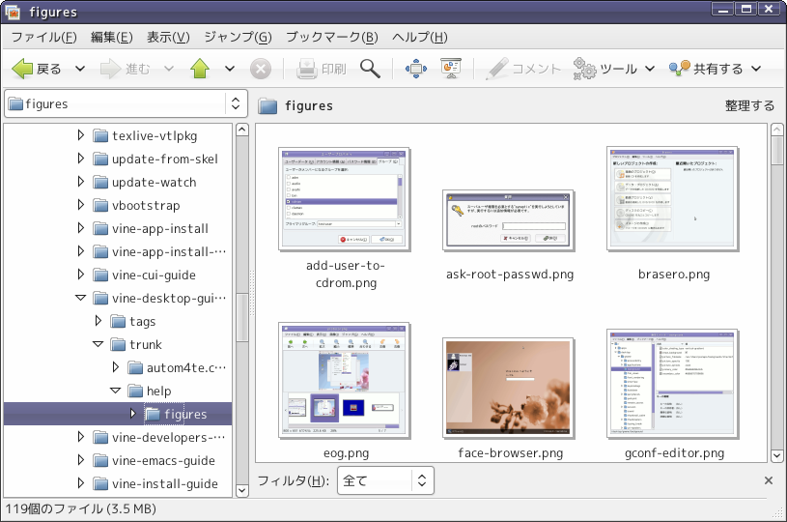Click the Stop loading icon
The width and height of the screenshot is (787, 522).
(261, 69)
